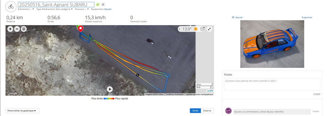
Task: Open the Leaflet attribution link
Action: pos(210,91)
